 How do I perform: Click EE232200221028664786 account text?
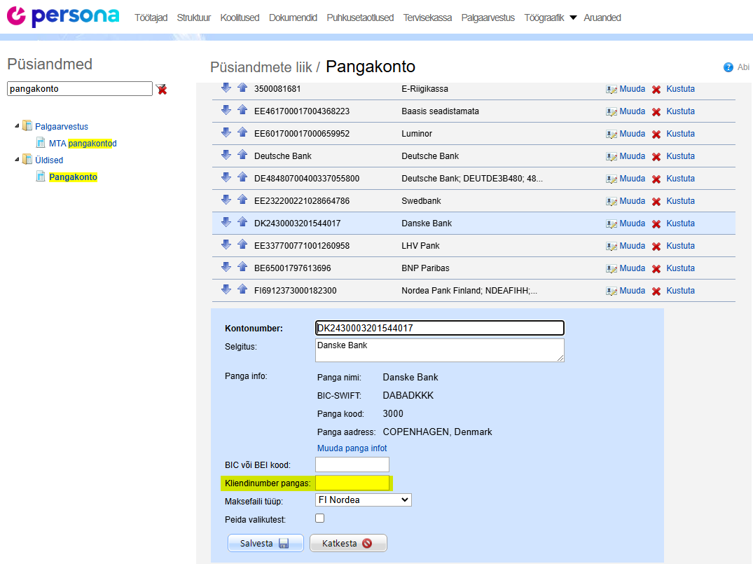pos(302,201)
